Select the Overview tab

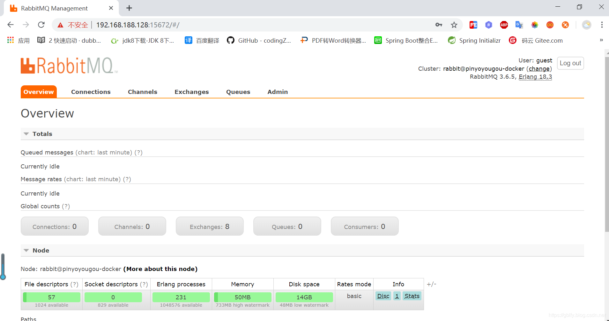pyautogui.click(x=39, y=92)
